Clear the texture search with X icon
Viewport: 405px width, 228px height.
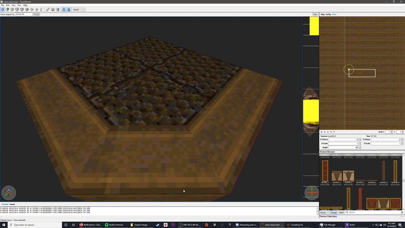[x=402, y=213]
